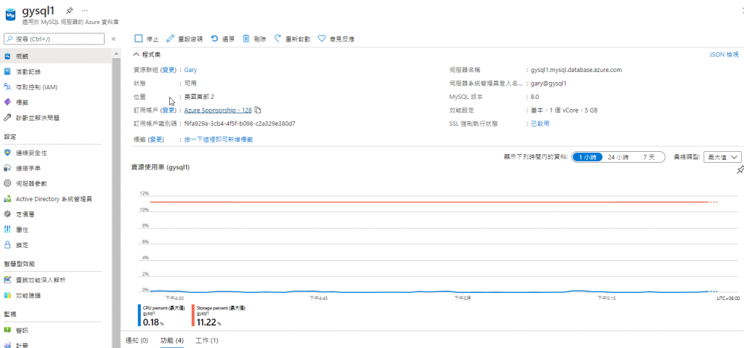Click 停止 stop server button

(x=146, y=39)
